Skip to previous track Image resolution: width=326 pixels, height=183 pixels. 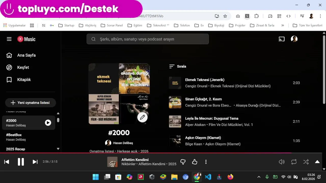tap(7, 162)
